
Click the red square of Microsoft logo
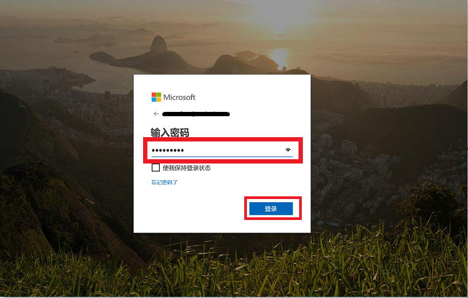pos(154,95)
